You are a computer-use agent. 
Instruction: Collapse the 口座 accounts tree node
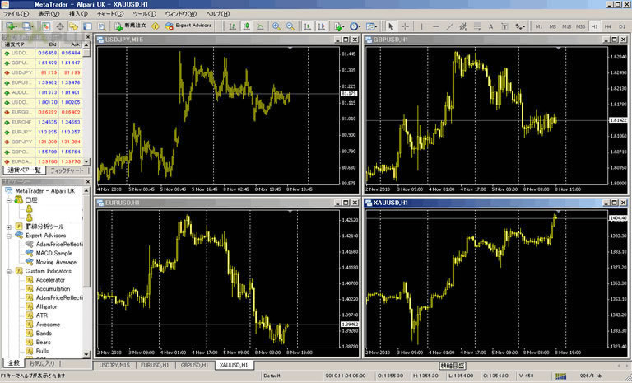point(8,200)
